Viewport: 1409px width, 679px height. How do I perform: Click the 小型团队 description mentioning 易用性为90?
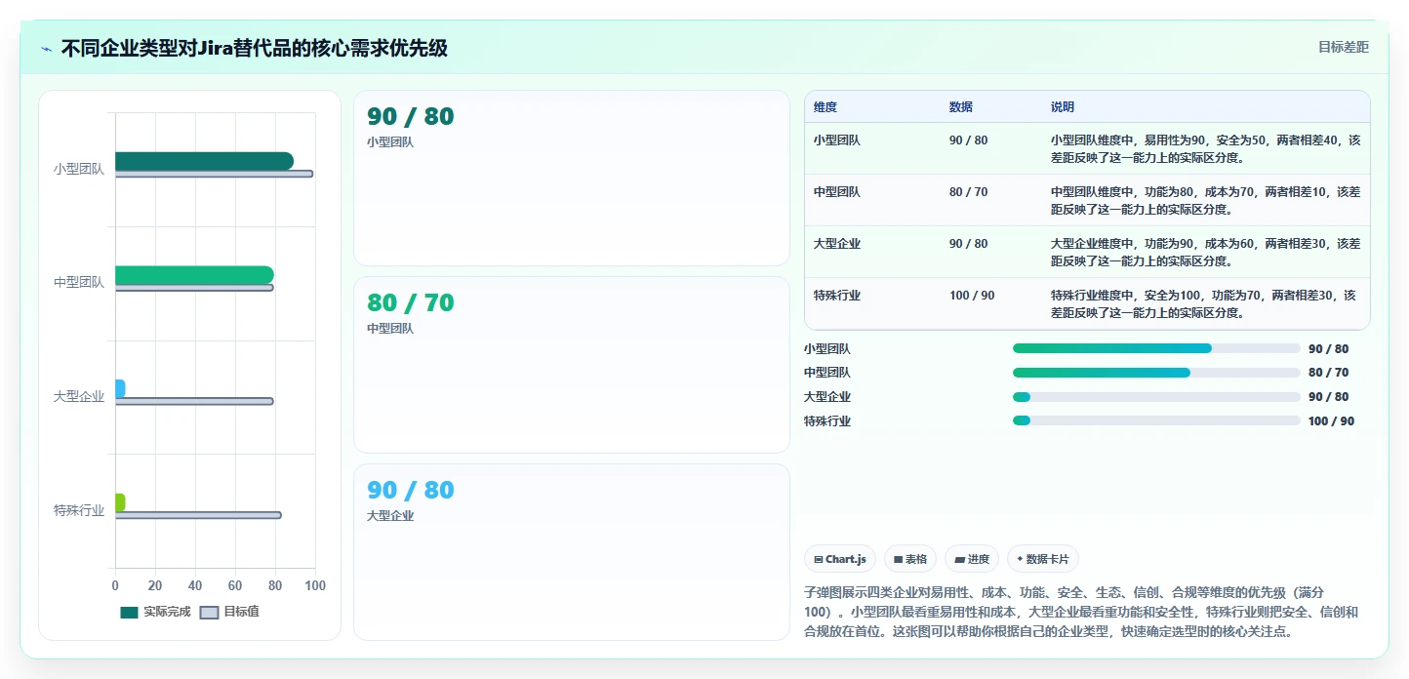pos(1205,149)
